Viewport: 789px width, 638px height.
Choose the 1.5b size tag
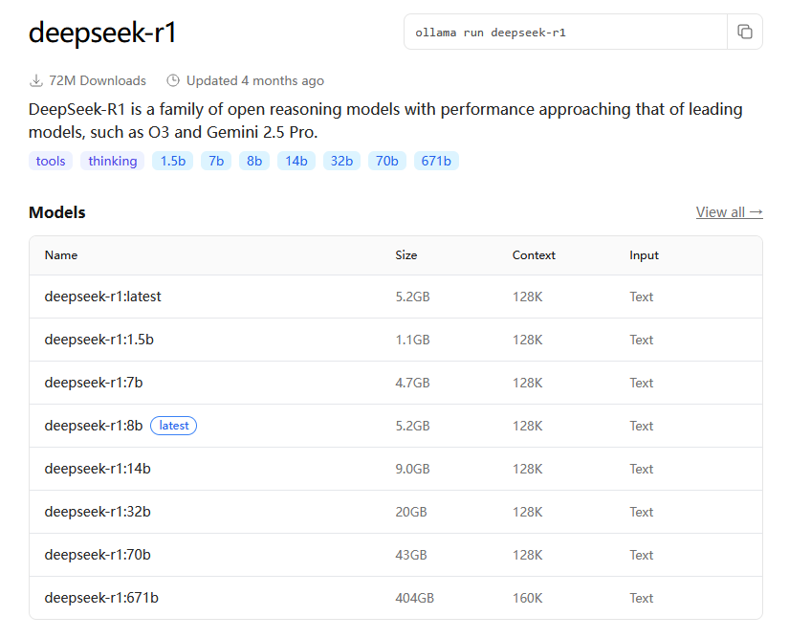(173, 161)
